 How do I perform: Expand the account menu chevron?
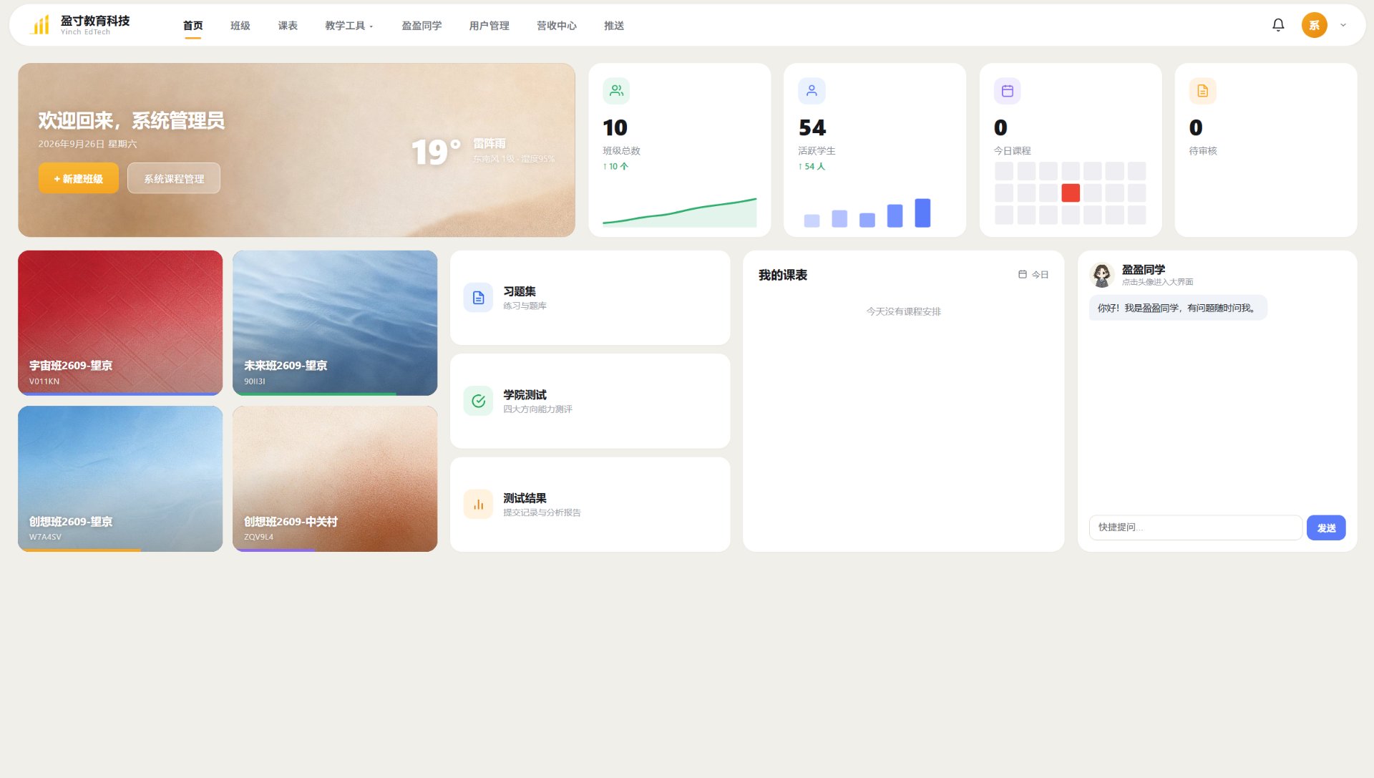(x=1343, y=25)
